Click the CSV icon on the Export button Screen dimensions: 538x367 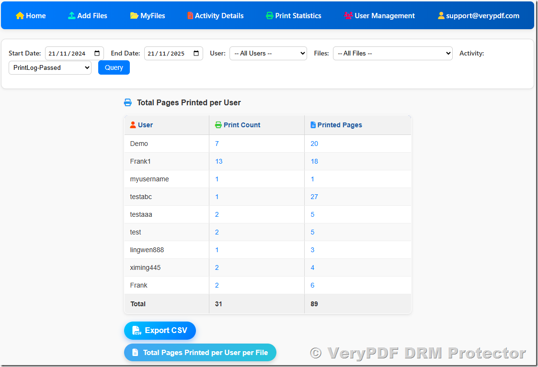[137, 330]
